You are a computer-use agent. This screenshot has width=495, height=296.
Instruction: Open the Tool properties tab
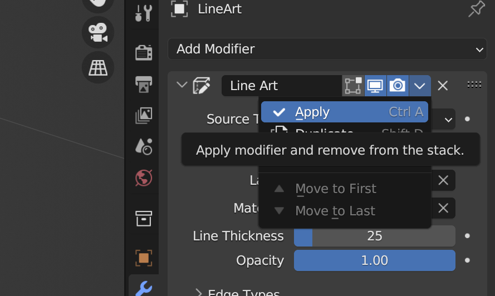tap(144, 13)
